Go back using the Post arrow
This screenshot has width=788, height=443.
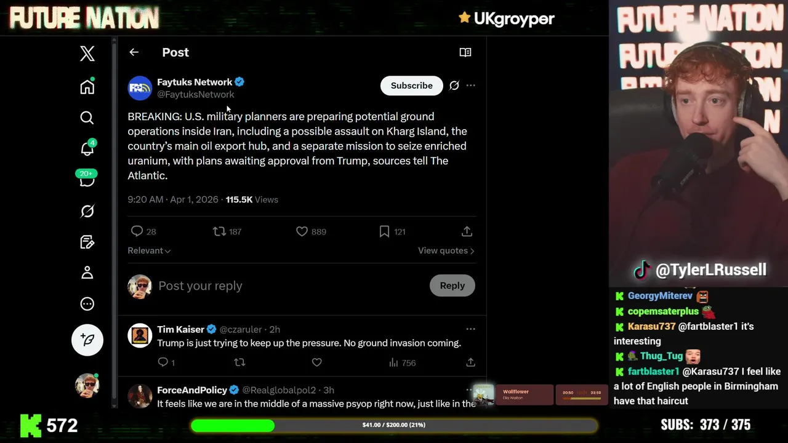pos(134,52)
